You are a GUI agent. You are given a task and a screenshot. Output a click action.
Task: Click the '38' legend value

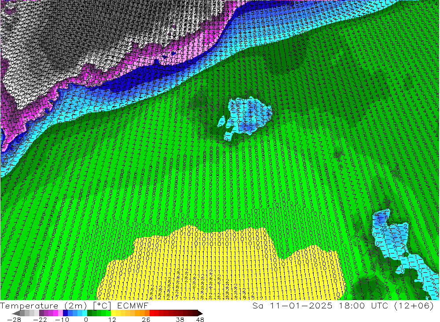tap(180, 319)
